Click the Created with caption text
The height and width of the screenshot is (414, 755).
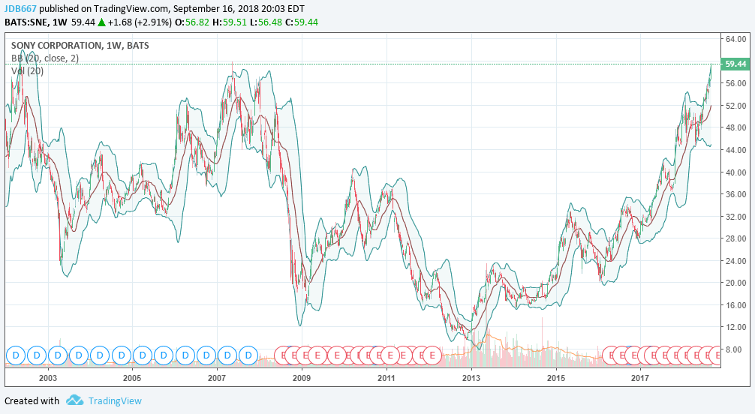pos(32,400)
